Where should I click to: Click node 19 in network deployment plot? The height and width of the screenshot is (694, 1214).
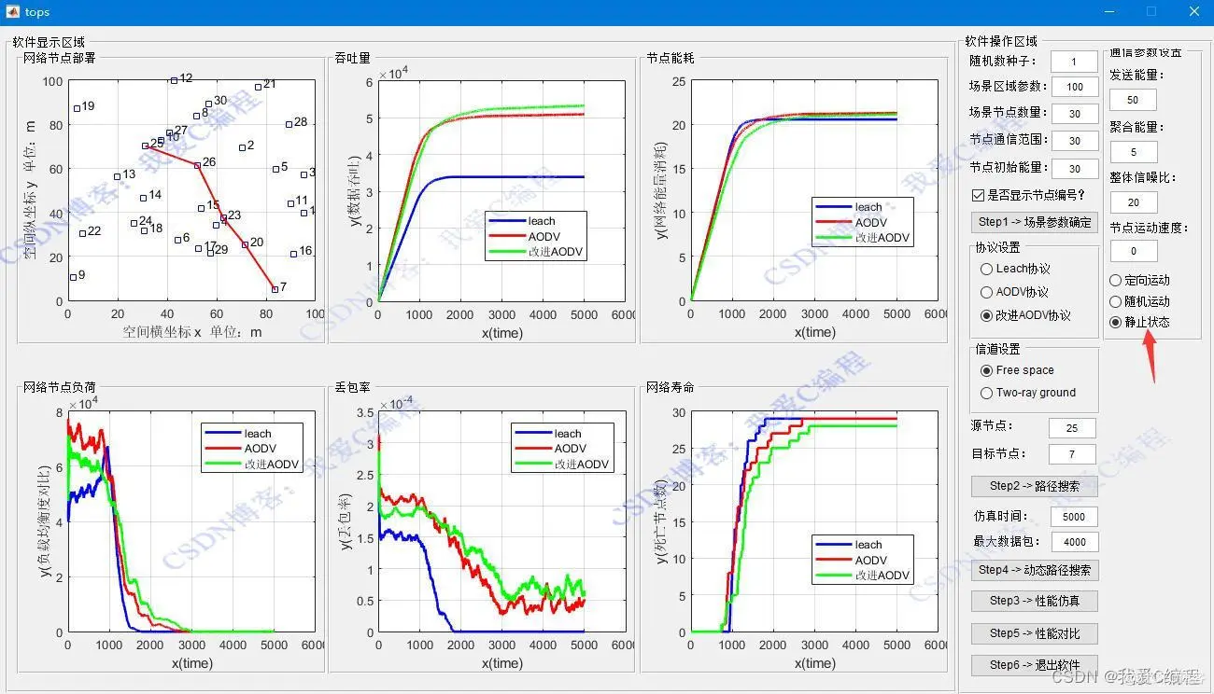coord(77,108)
